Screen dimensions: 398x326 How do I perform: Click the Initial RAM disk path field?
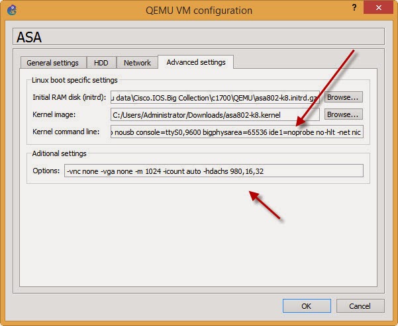click(215, 98)
